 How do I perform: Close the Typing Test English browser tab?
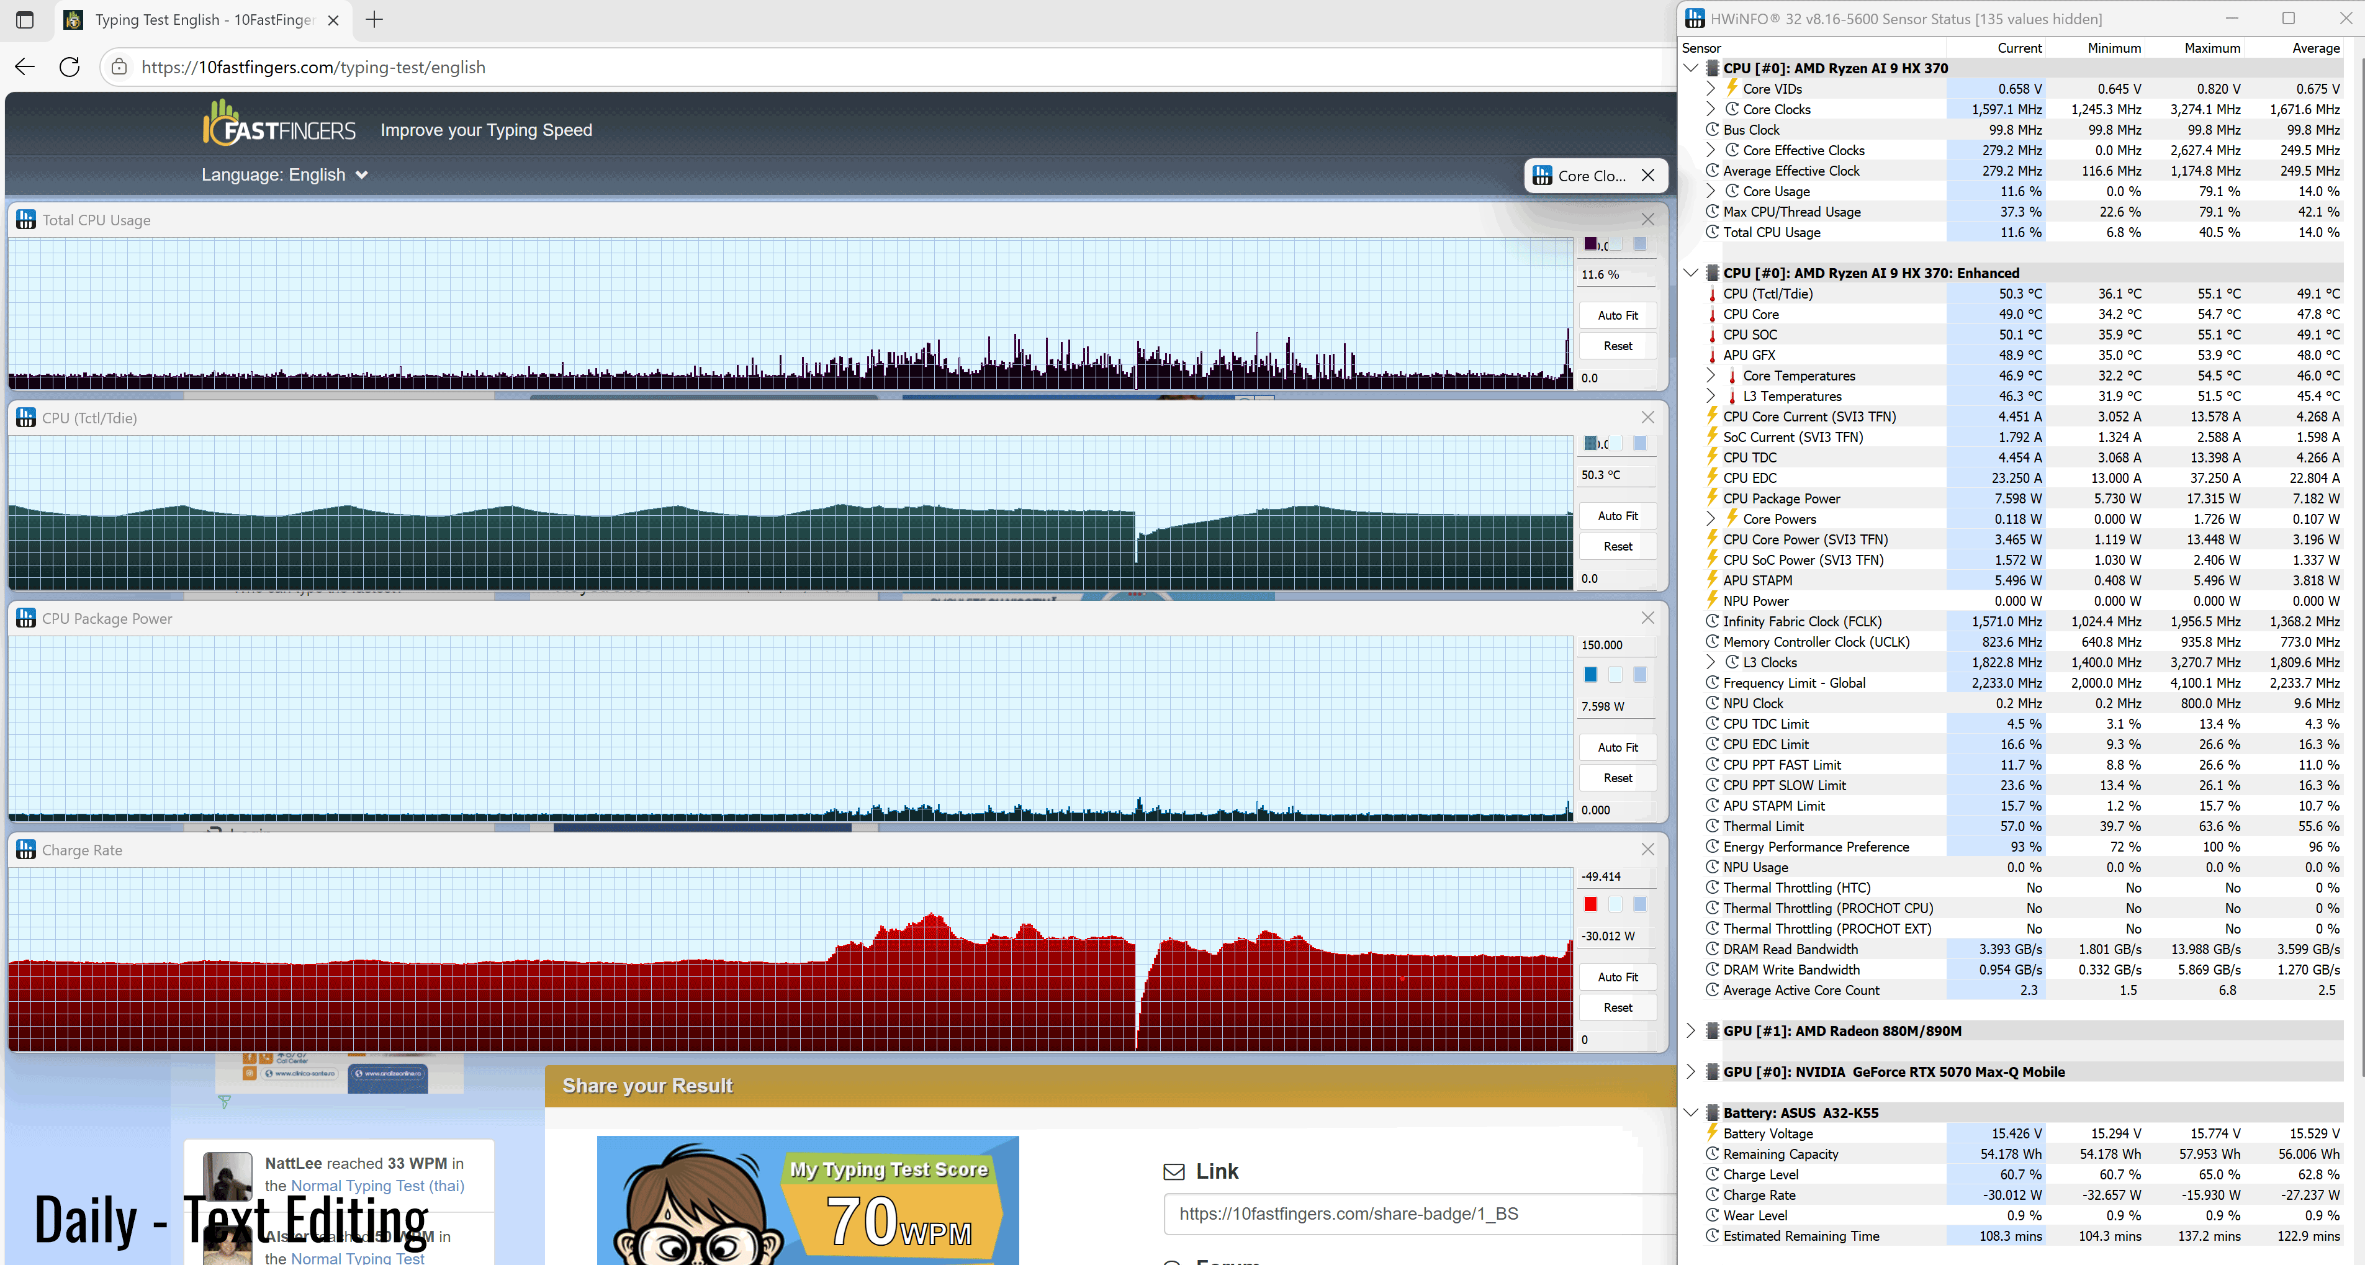pyautogui.click(x=333, y=19)
